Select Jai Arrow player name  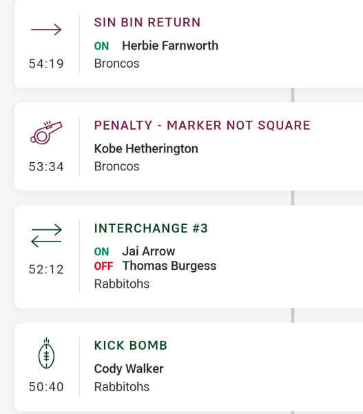(x=148, y=251)
